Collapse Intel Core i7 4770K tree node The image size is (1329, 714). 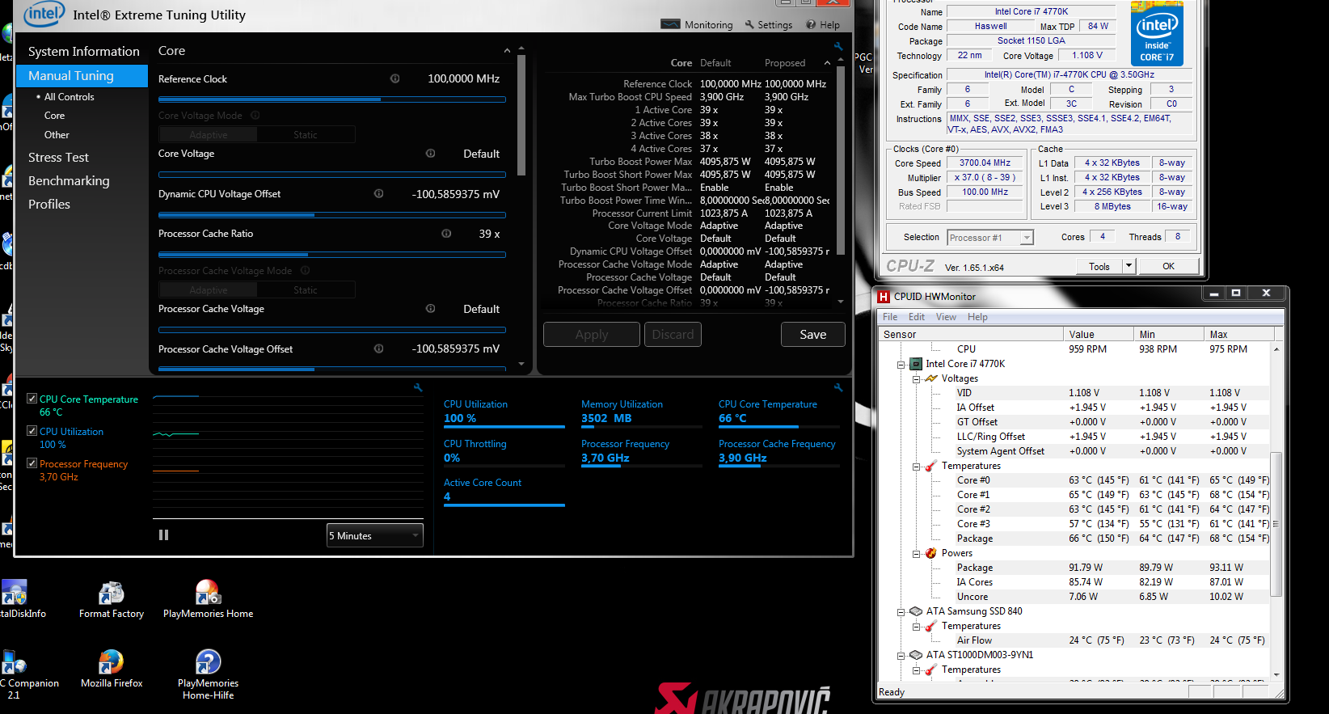click(901, 365)
